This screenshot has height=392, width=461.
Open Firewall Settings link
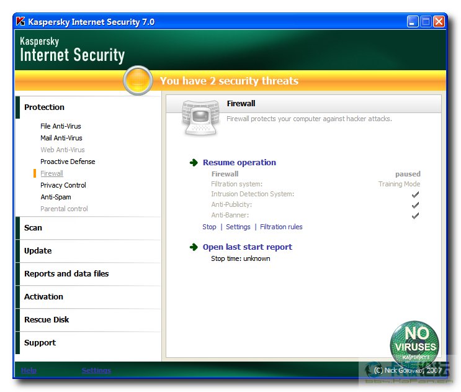[x=238, y=227]
